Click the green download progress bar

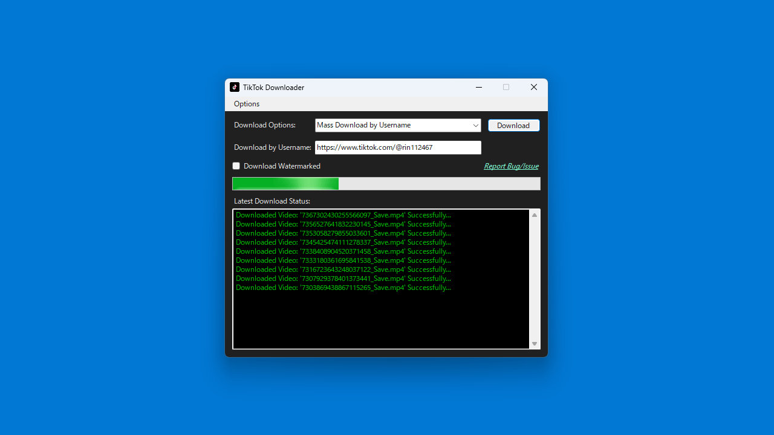click(x=386, y=184)
